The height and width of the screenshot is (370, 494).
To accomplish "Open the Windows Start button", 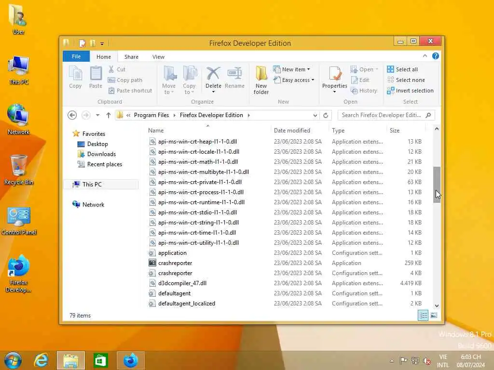I will pos(13,360).
